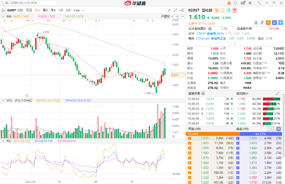Show 5 levels of order book depth

274,129
